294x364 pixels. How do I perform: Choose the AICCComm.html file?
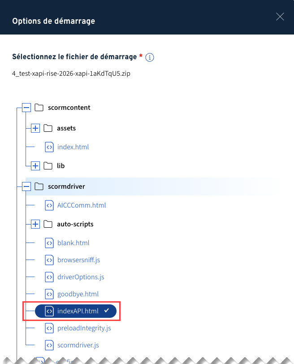[81, 205]
